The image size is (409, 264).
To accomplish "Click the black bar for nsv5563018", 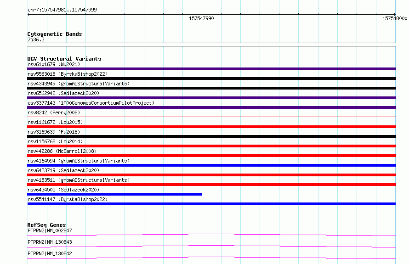I will point(211,79).
